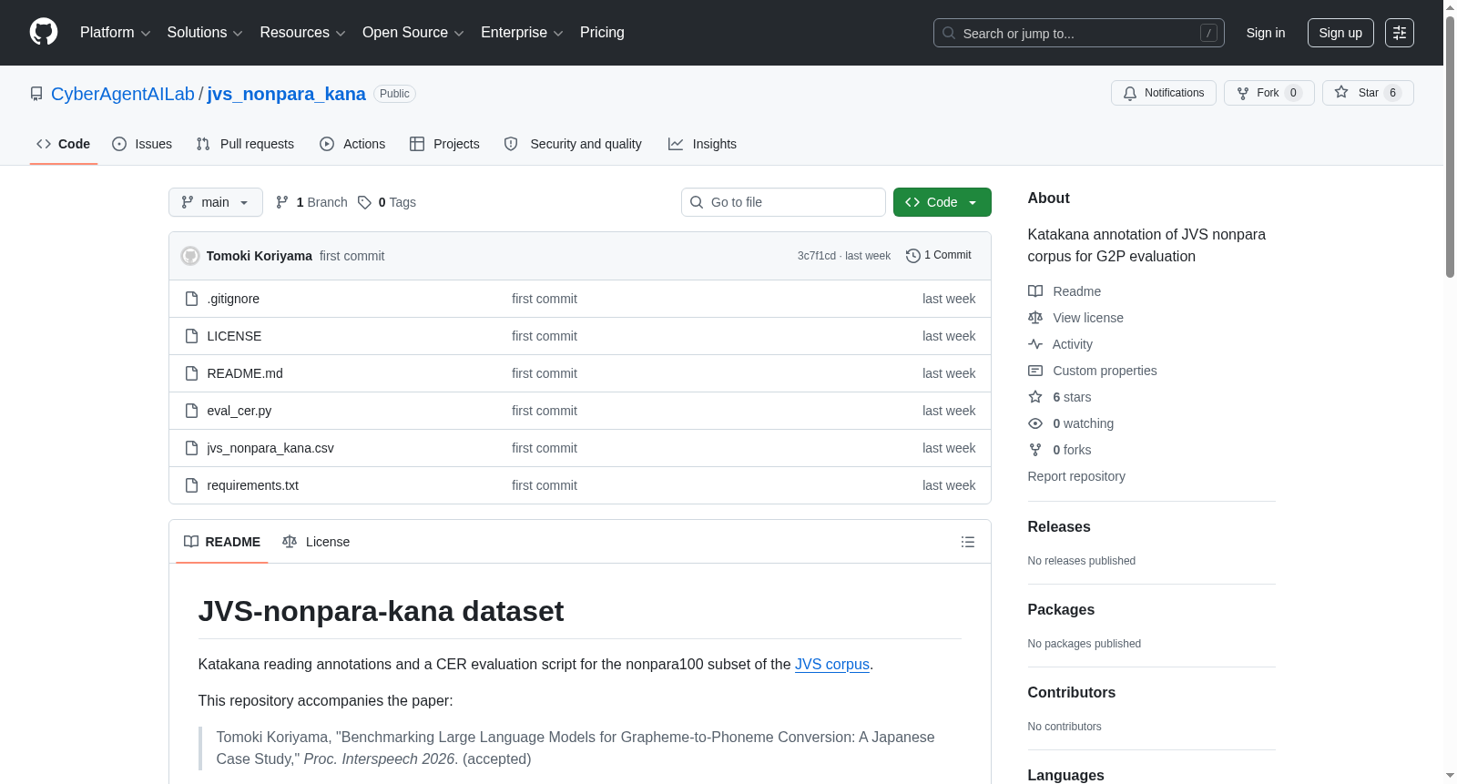Image resolution: width=1457 pixels, height=784 pixels.
Task: Open the eval_cer.py file name
Action: click(239, 411)
